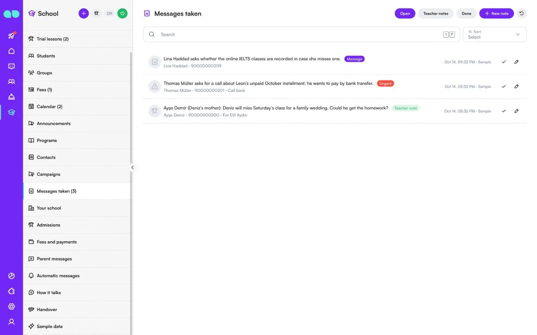The width and height of the screenshot is (537, 335).
Task: Open Admissions in sidebar
Action: click(x=78, y=225)
